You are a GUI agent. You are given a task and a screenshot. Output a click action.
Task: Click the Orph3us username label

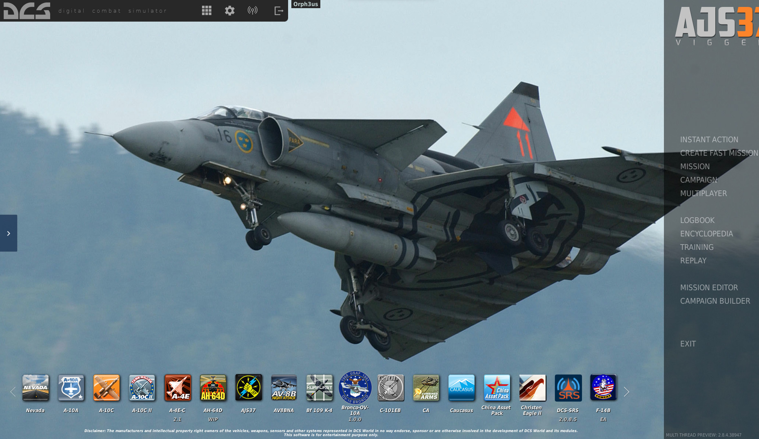306,4
